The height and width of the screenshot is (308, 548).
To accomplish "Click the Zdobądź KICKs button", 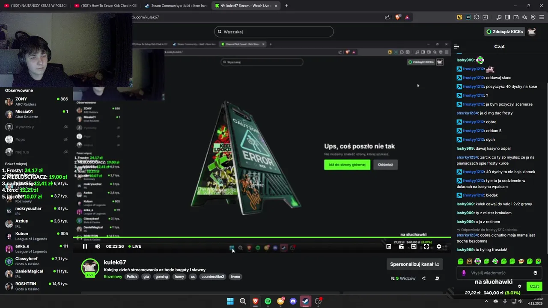I will coord(504,32).
